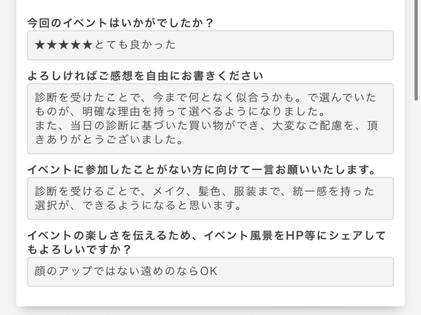Image resolution: width=421 pixels, height=315 pixels.
Task: Click the free comments answer text box
Action: [210, 119]
